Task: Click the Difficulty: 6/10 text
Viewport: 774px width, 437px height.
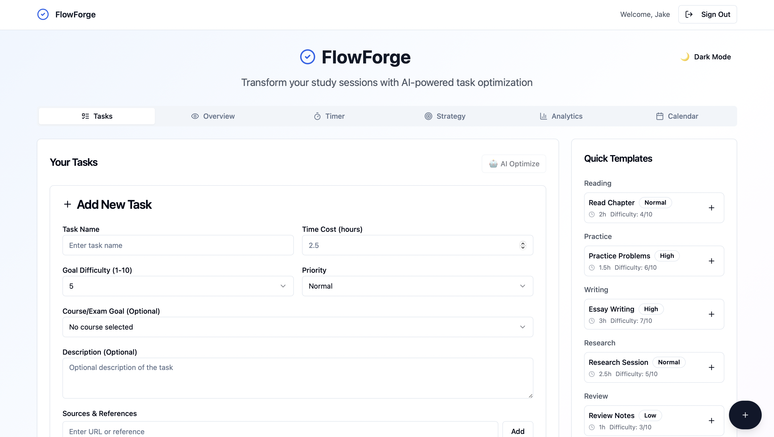Action: click(x=636, y=268)
